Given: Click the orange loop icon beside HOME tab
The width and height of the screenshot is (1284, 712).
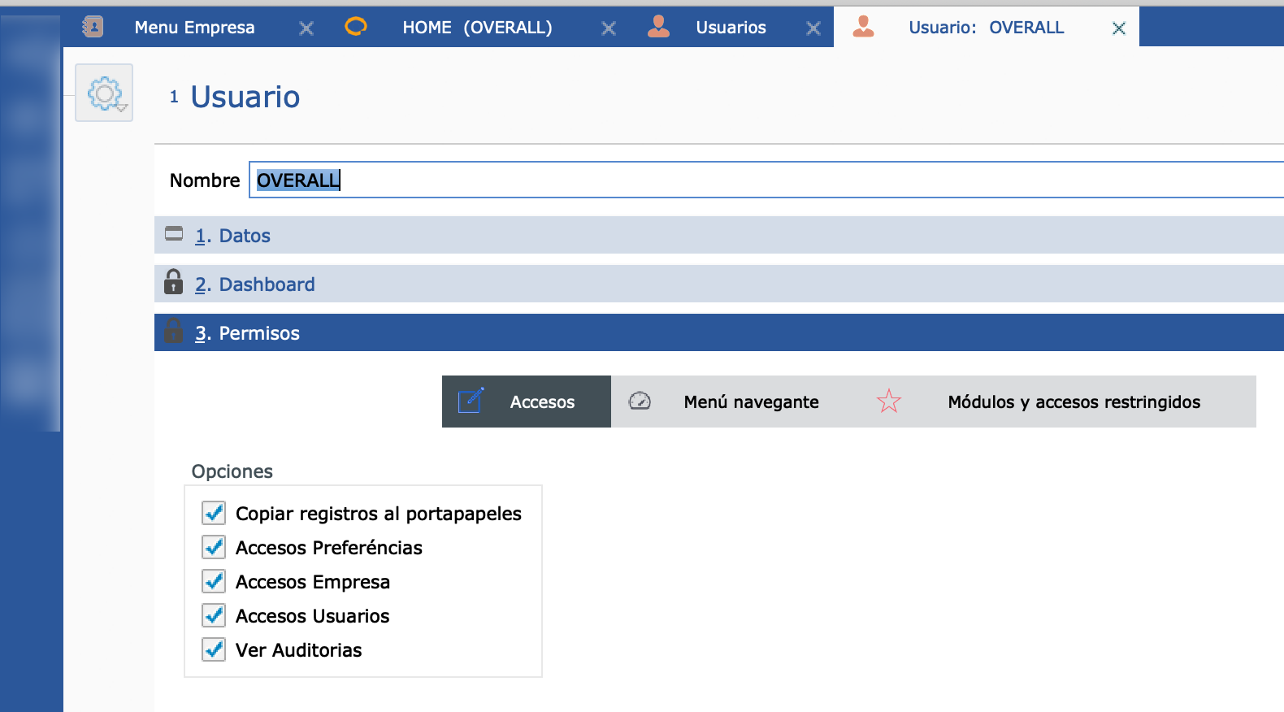Looking at the screenshot, I should [x=355, y=27].
